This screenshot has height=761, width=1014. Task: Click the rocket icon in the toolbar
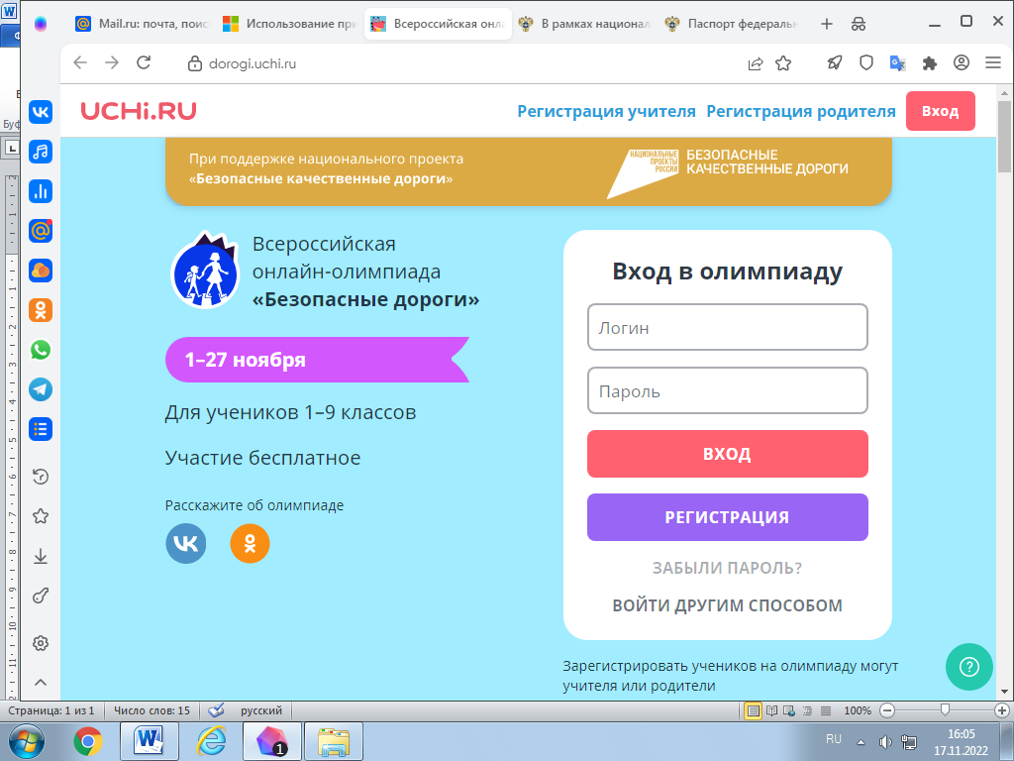pos(834,62)
